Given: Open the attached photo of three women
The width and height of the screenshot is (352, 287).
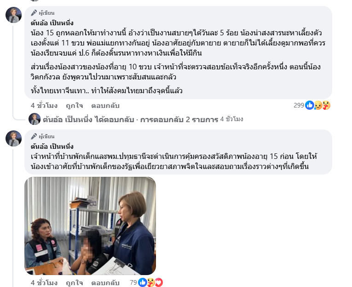Looking at the screenshot, I should pos(90,226).
